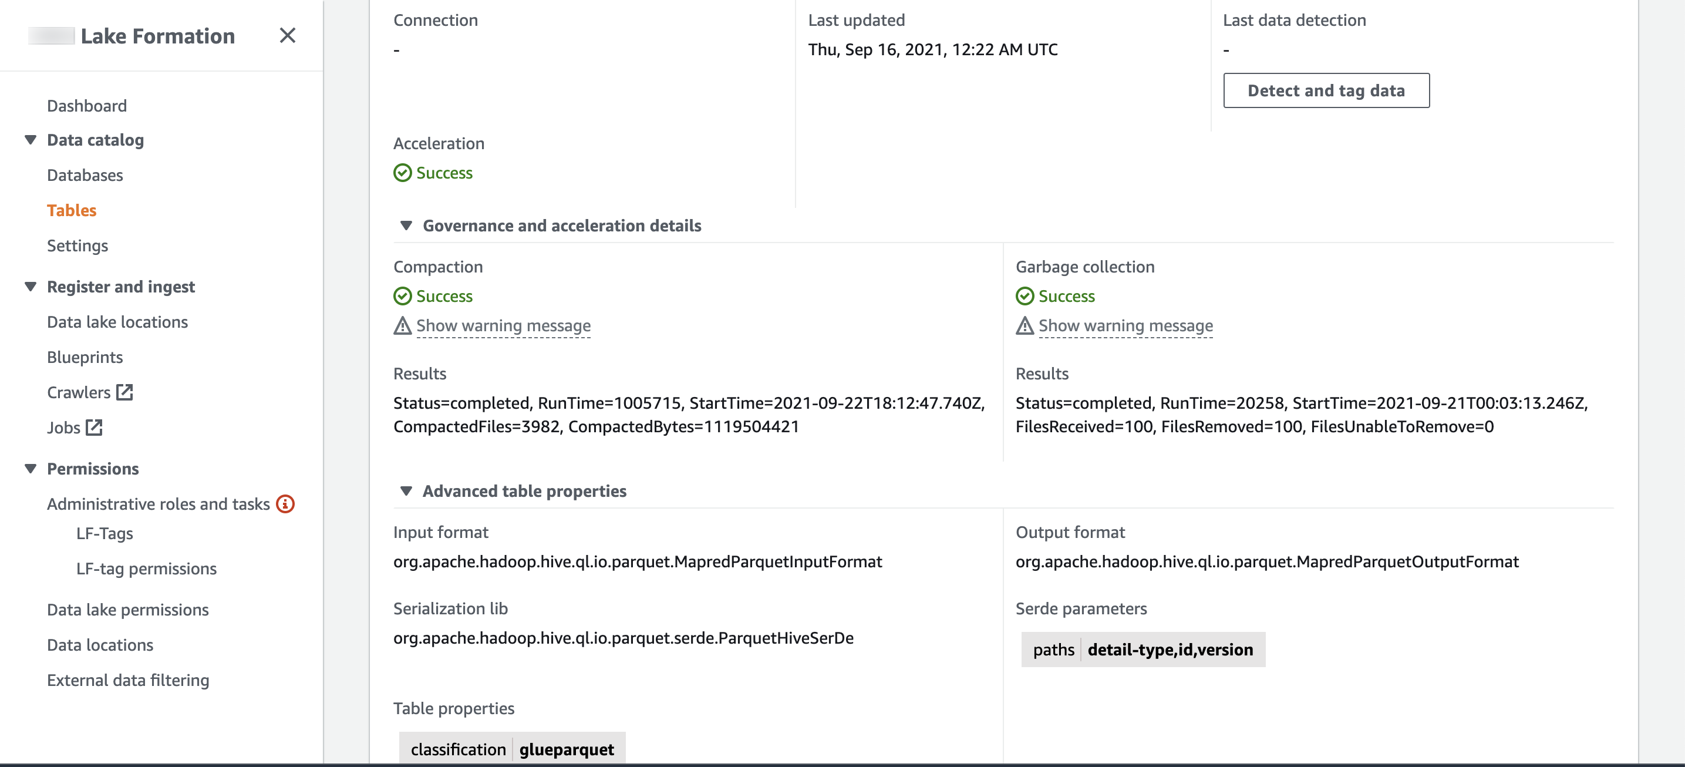This screenshot has height=767, width=1685.
Task: Open LF-tag permissions page
Action: coord(146,568)
